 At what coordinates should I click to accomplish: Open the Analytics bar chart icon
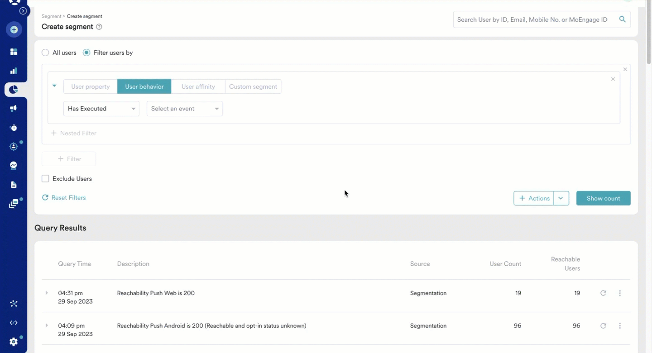click(14, 71)
